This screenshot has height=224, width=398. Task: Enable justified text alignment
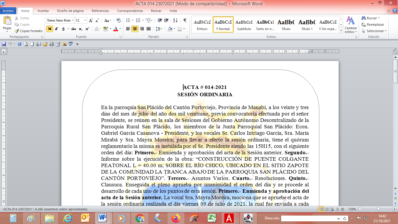point(149,29)
